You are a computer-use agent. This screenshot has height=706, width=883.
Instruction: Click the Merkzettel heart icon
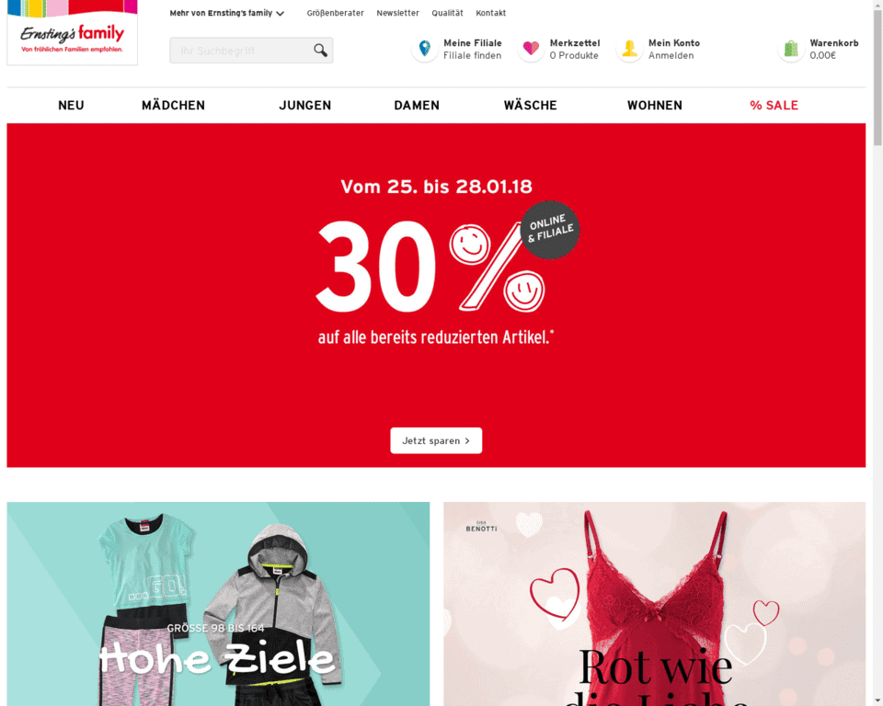tap(531, 49)
